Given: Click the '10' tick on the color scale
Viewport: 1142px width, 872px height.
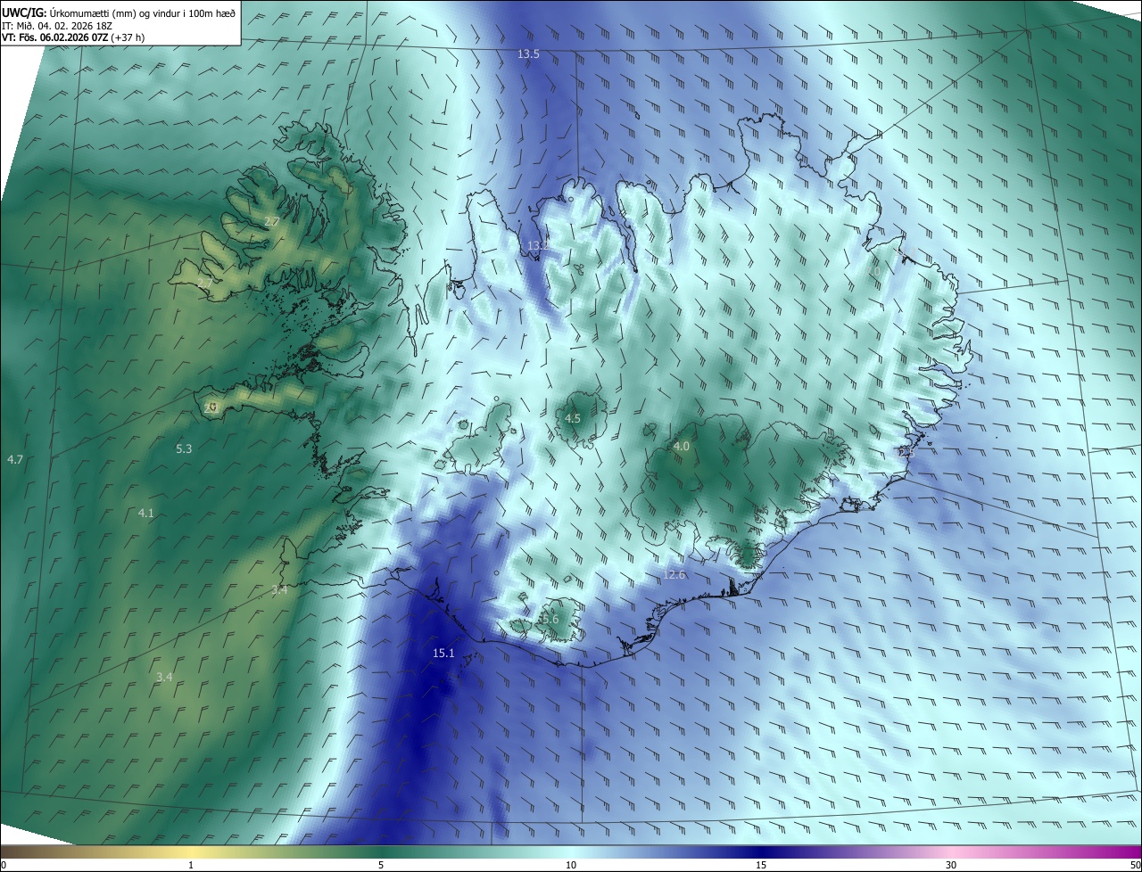Looking at the screenshot, I should [571, 865].
